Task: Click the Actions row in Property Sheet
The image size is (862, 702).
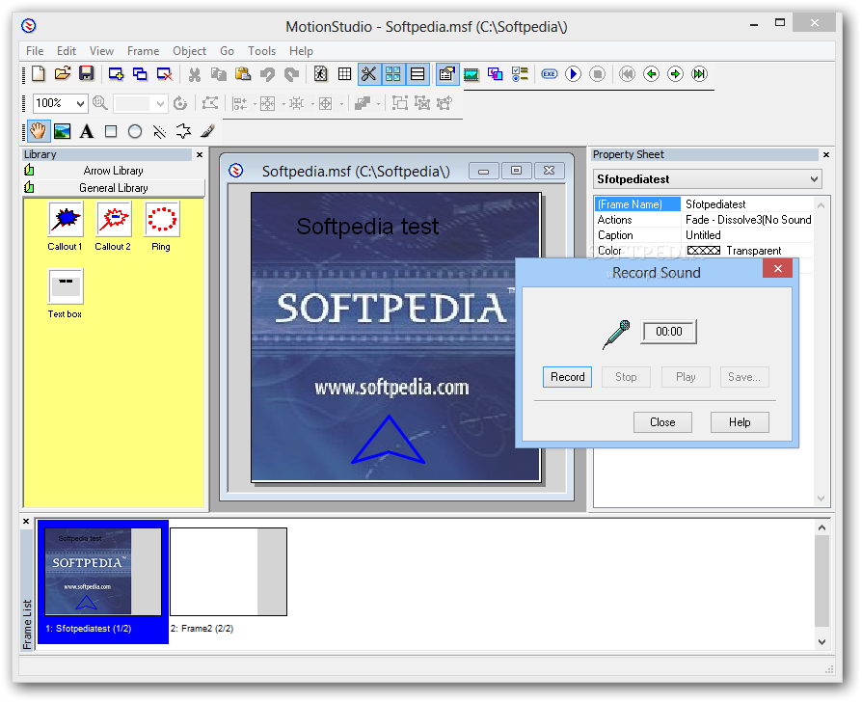Action: tap(704, 220)
